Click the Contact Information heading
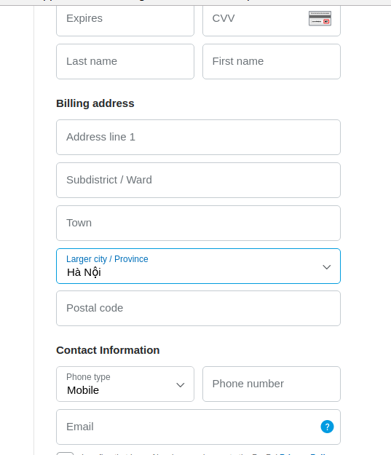This screenshot has width=391, height=455. 108,350
